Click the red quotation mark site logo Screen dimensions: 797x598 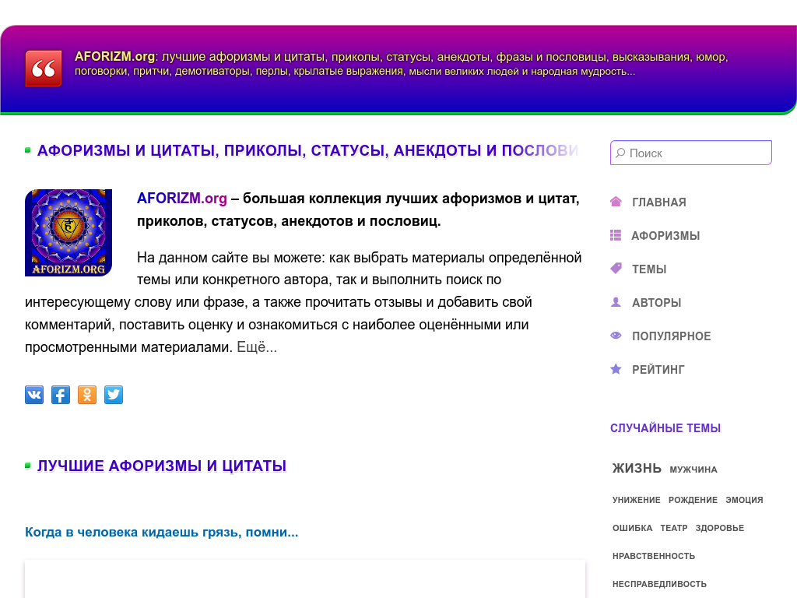(44, 69)
